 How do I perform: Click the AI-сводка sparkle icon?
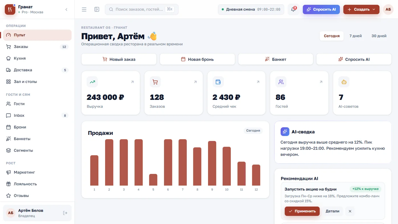[285, 132]
